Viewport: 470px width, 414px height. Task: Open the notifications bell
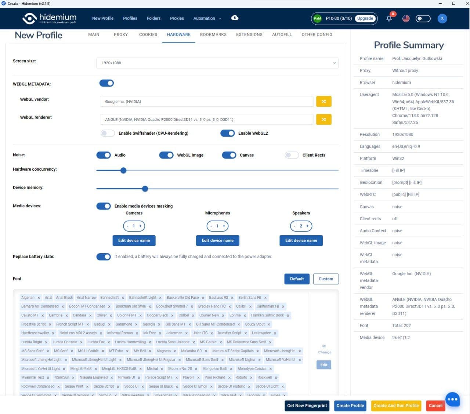[x=389, y=18]
